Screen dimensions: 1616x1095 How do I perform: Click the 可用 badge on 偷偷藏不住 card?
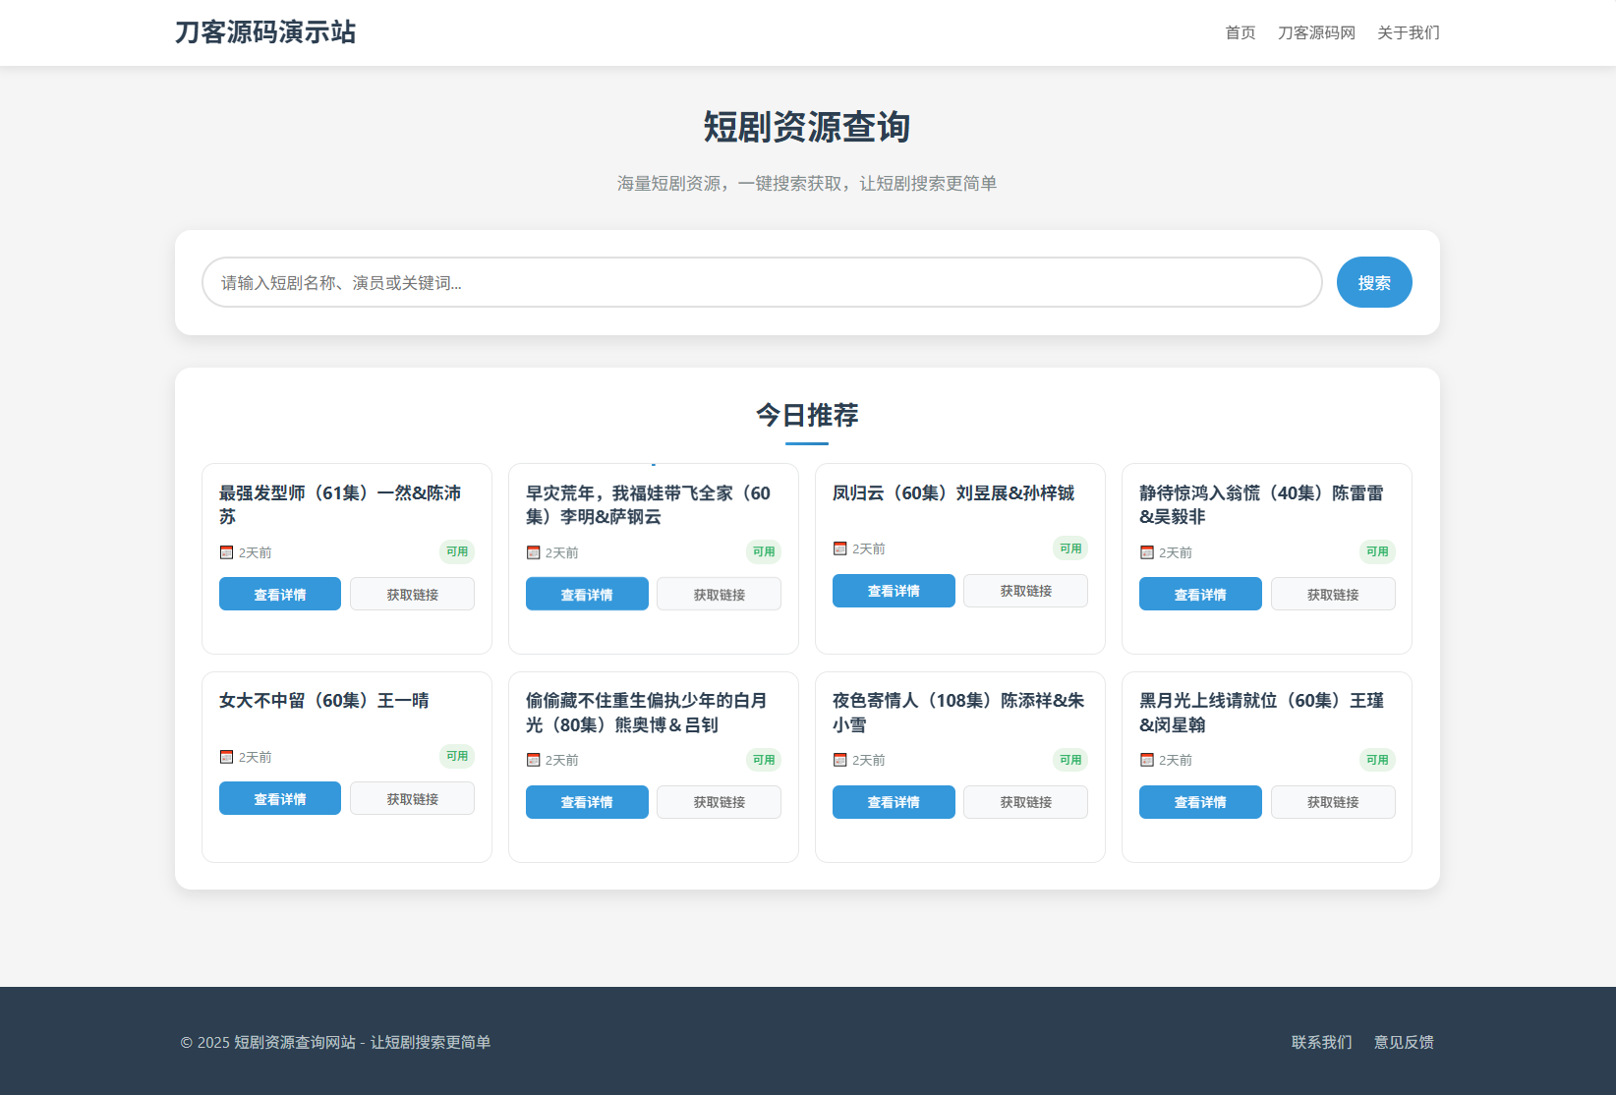(763, 759)
